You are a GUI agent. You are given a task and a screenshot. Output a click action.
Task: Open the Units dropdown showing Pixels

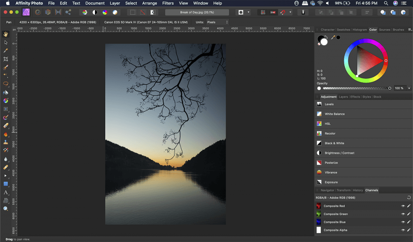pos(217,22)
